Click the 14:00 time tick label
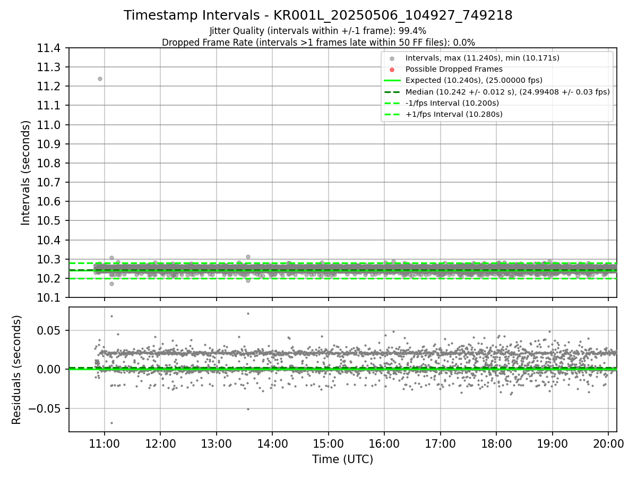This screenshot has height=478, width=637. (x=272, y=444)
